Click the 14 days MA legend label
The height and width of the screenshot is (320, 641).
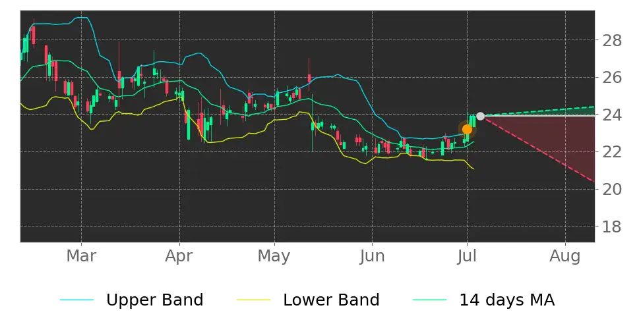coord(507,300)
